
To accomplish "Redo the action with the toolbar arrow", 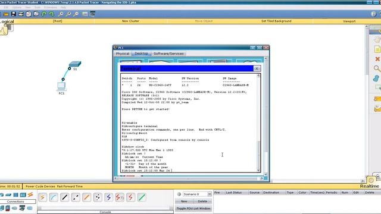I will (x=52, y=14).
